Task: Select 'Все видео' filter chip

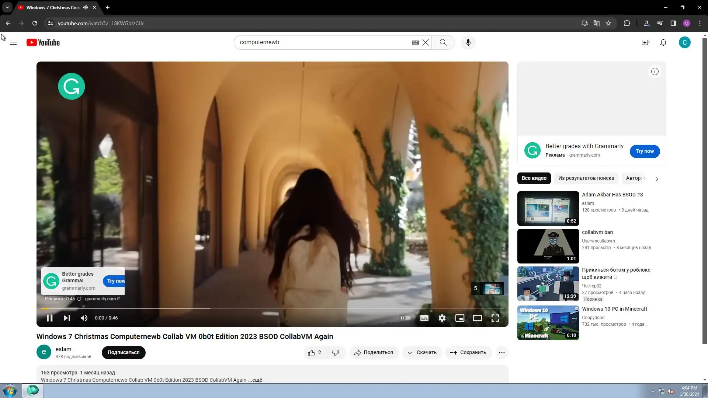Action: [x=534, y=178]
